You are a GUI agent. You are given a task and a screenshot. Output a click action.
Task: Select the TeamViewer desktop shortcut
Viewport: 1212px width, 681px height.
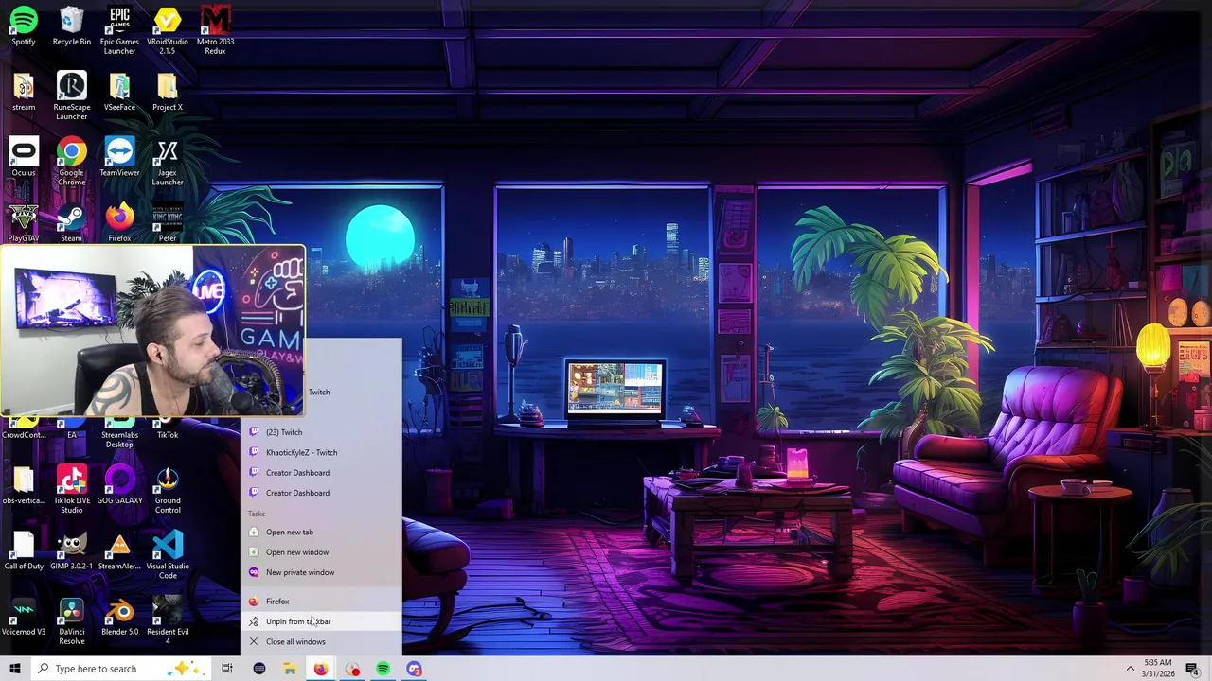click(x=119, y=157)
